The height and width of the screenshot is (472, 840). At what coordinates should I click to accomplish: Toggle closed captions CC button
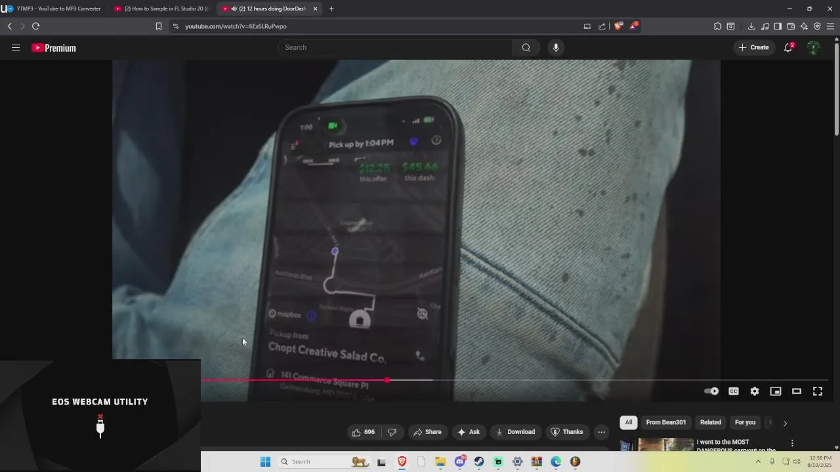click(734, 391)
